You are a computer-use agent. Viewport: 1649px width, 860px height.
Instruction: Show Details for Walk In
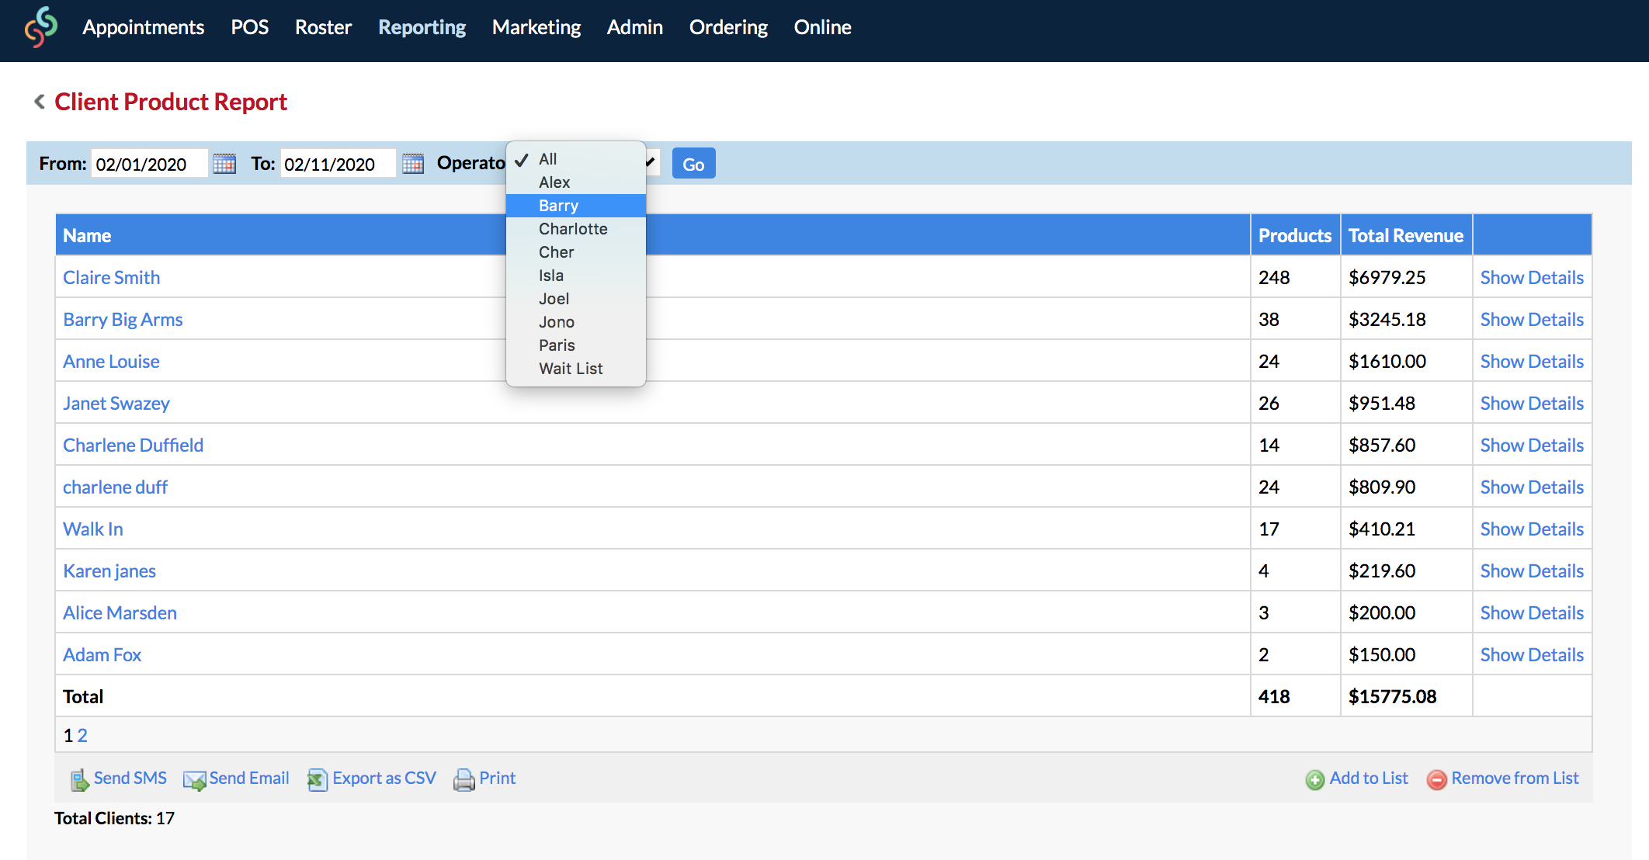1532,529
